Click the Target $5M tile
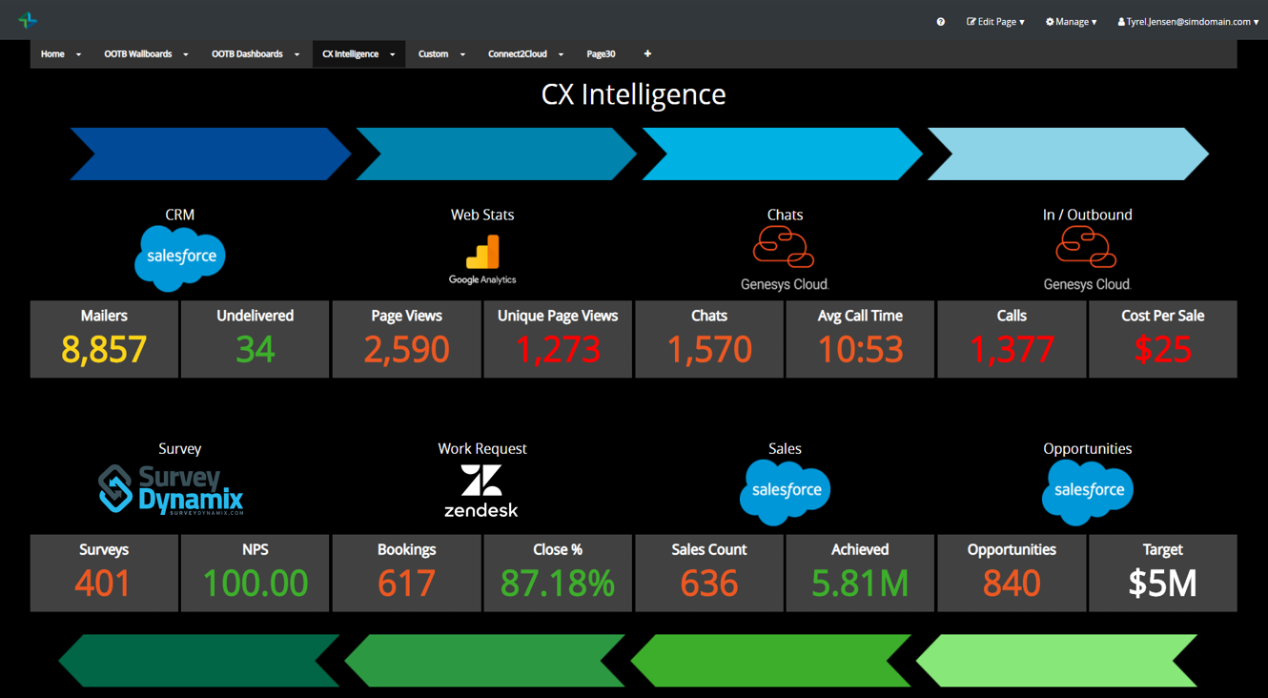The width and height of the screenshot is (1268, 698). 1163,573
